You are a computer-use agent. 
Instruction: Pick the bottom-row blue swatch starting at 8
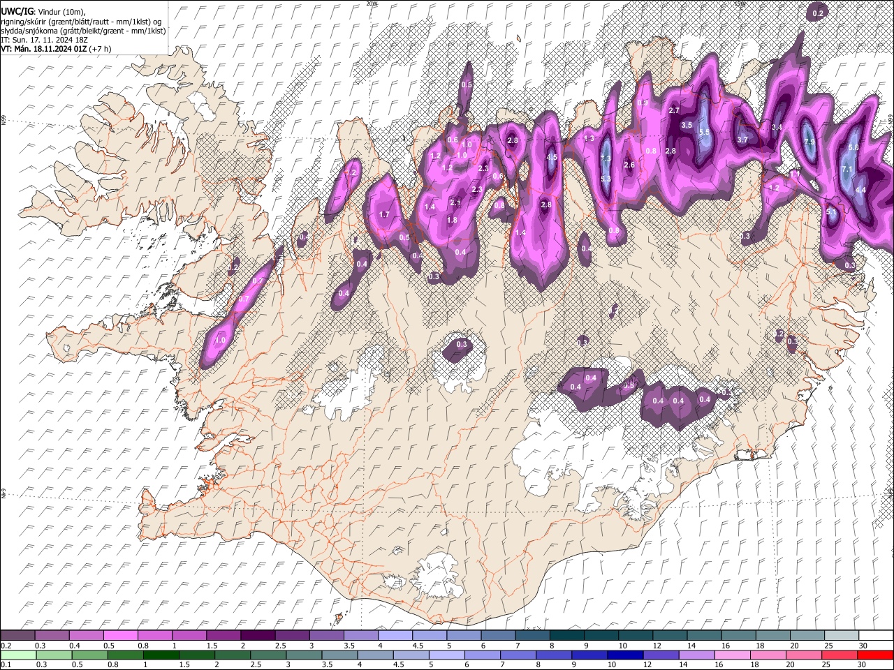tap(555, 655)
